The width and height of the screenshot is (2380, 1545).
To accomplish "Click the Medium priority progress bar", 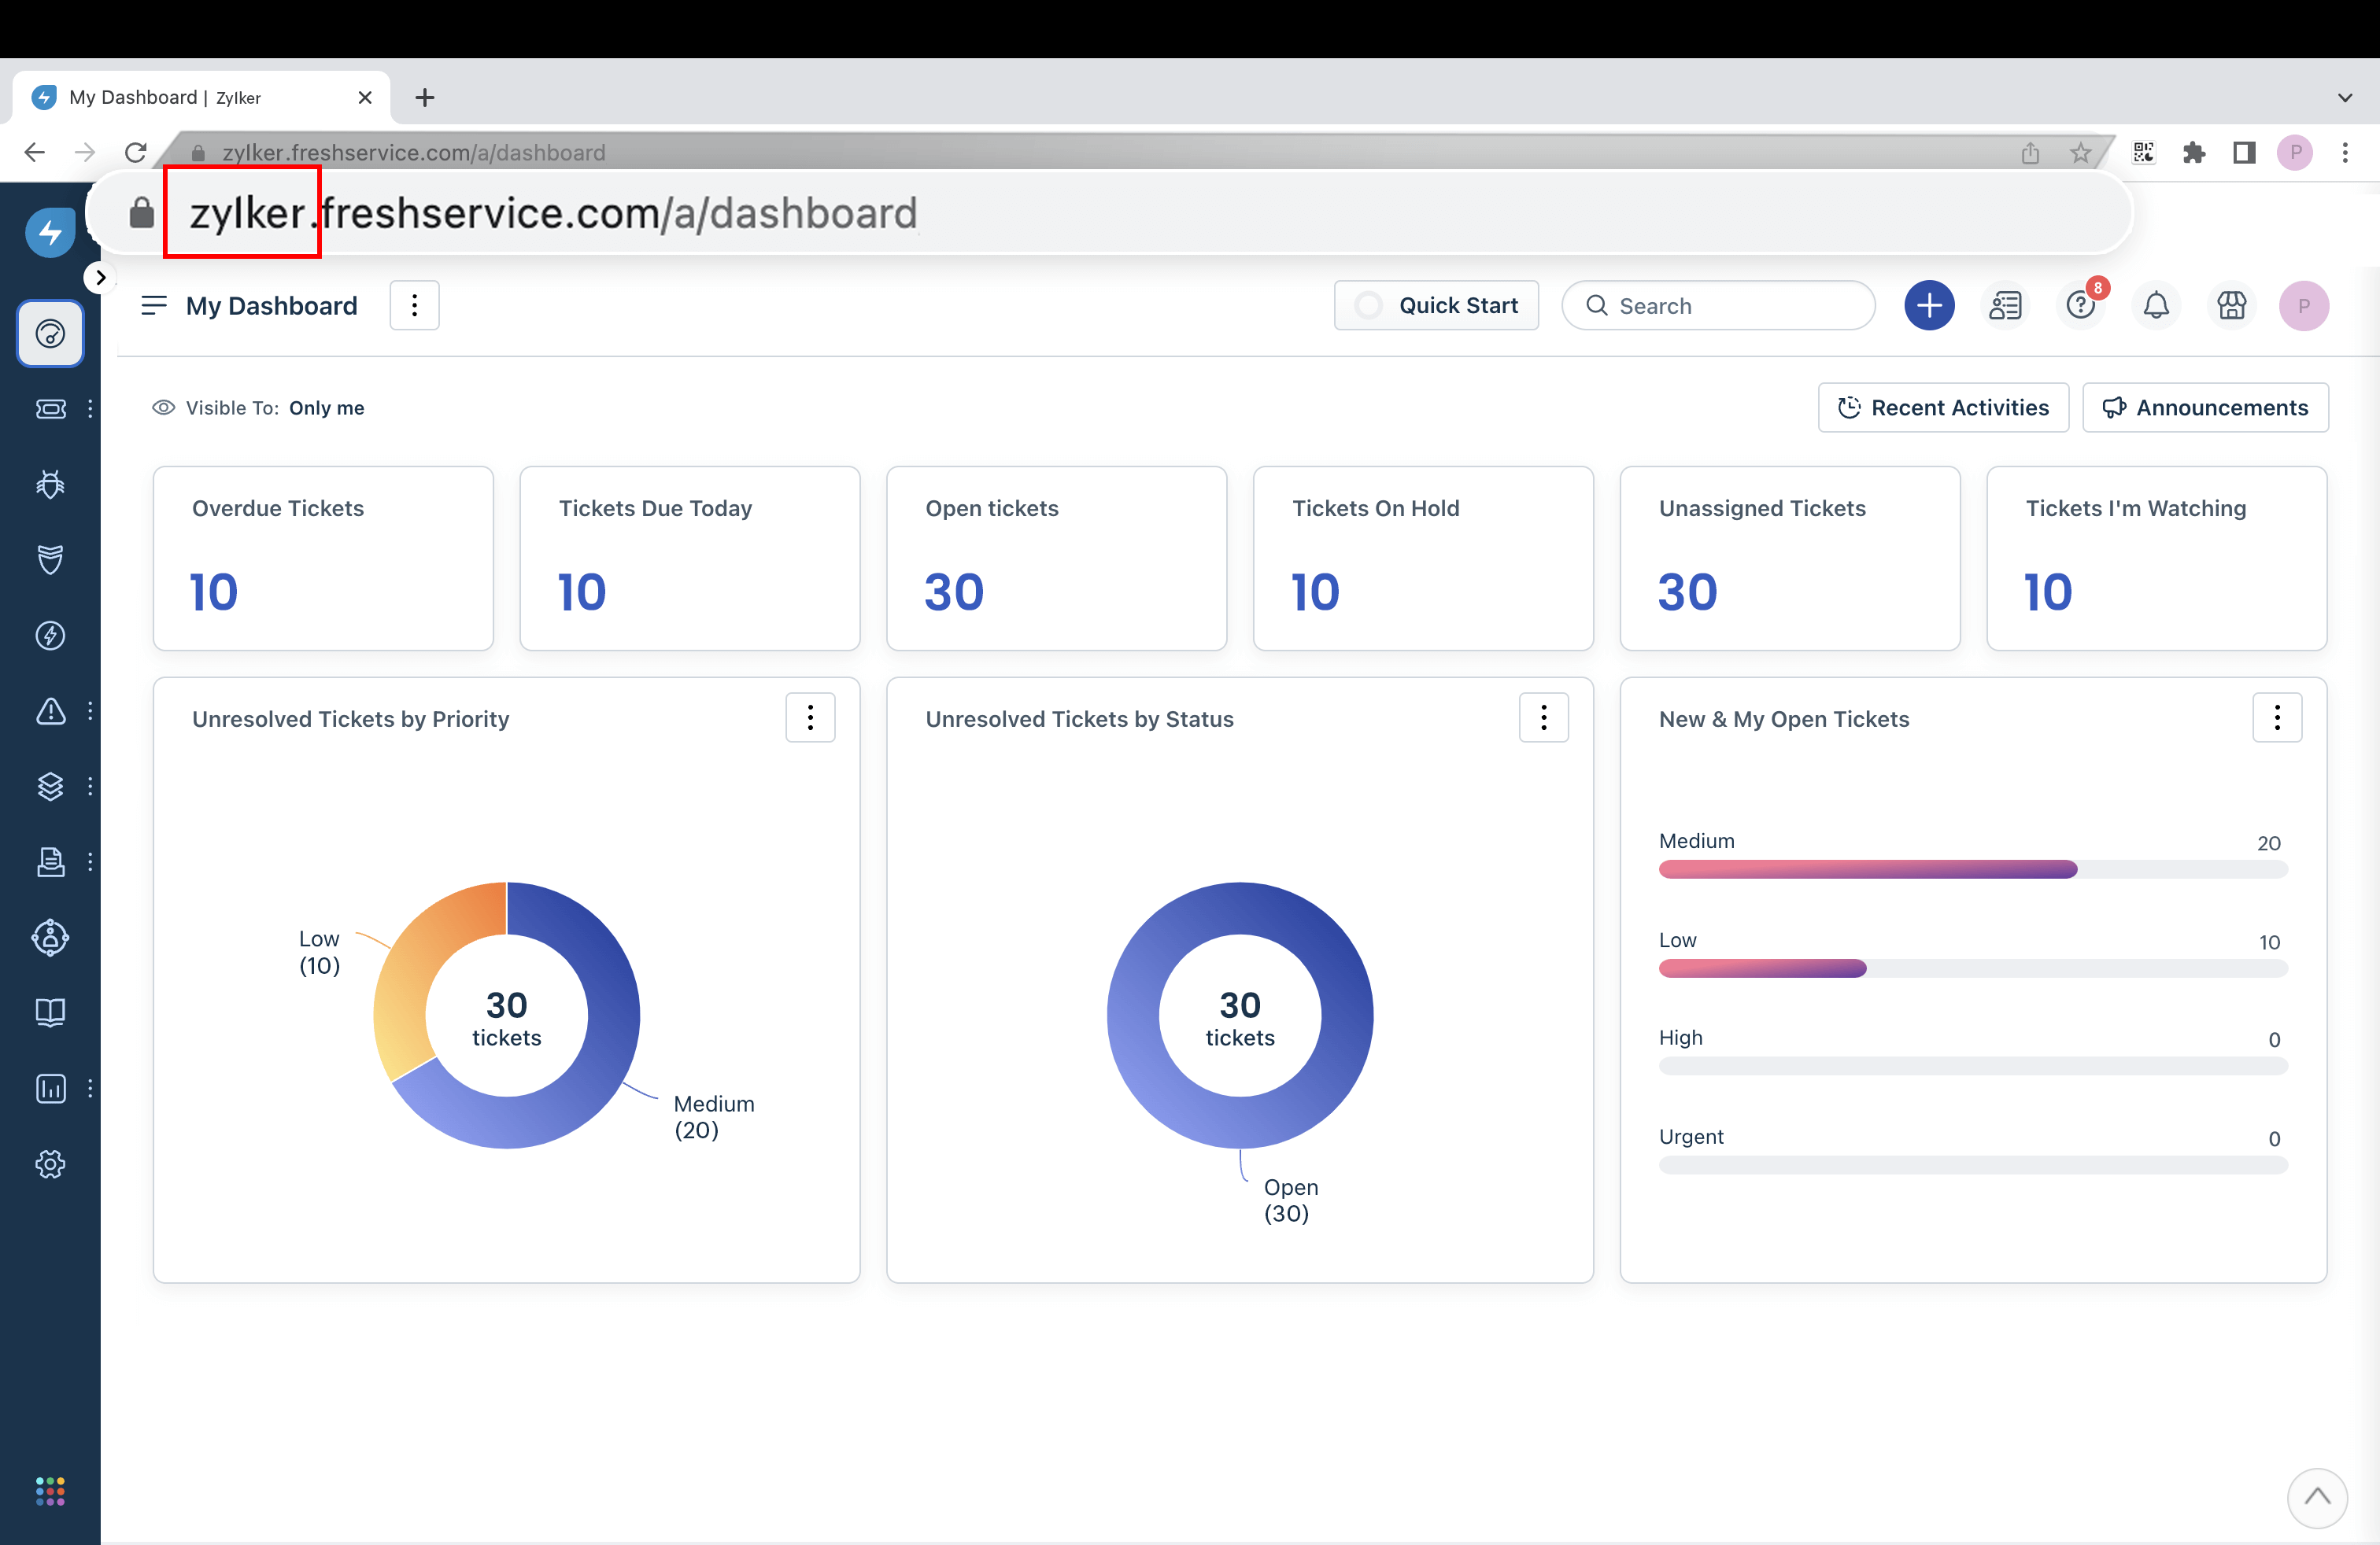I will coord(1867,869).
